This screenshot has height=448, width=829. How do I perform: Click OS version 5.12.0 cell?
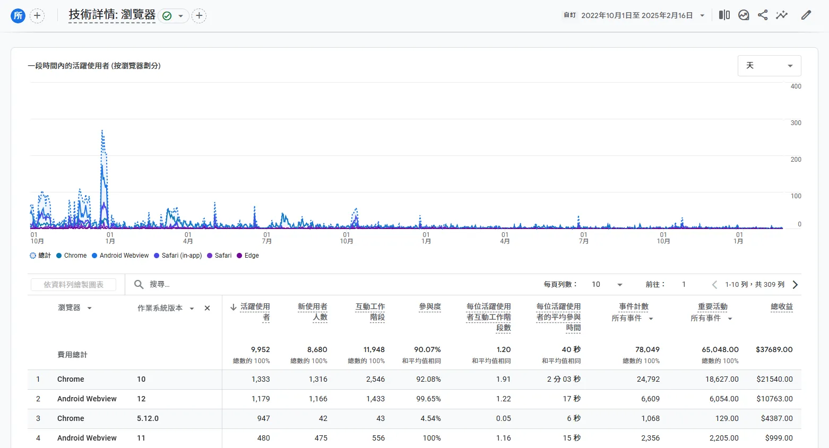point(148,418)
